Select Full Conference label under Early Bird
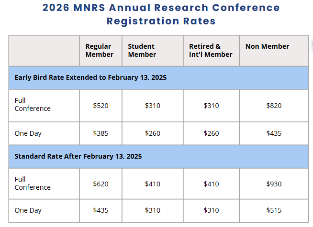Screen dimensions: 313x227 click(33, 104)
